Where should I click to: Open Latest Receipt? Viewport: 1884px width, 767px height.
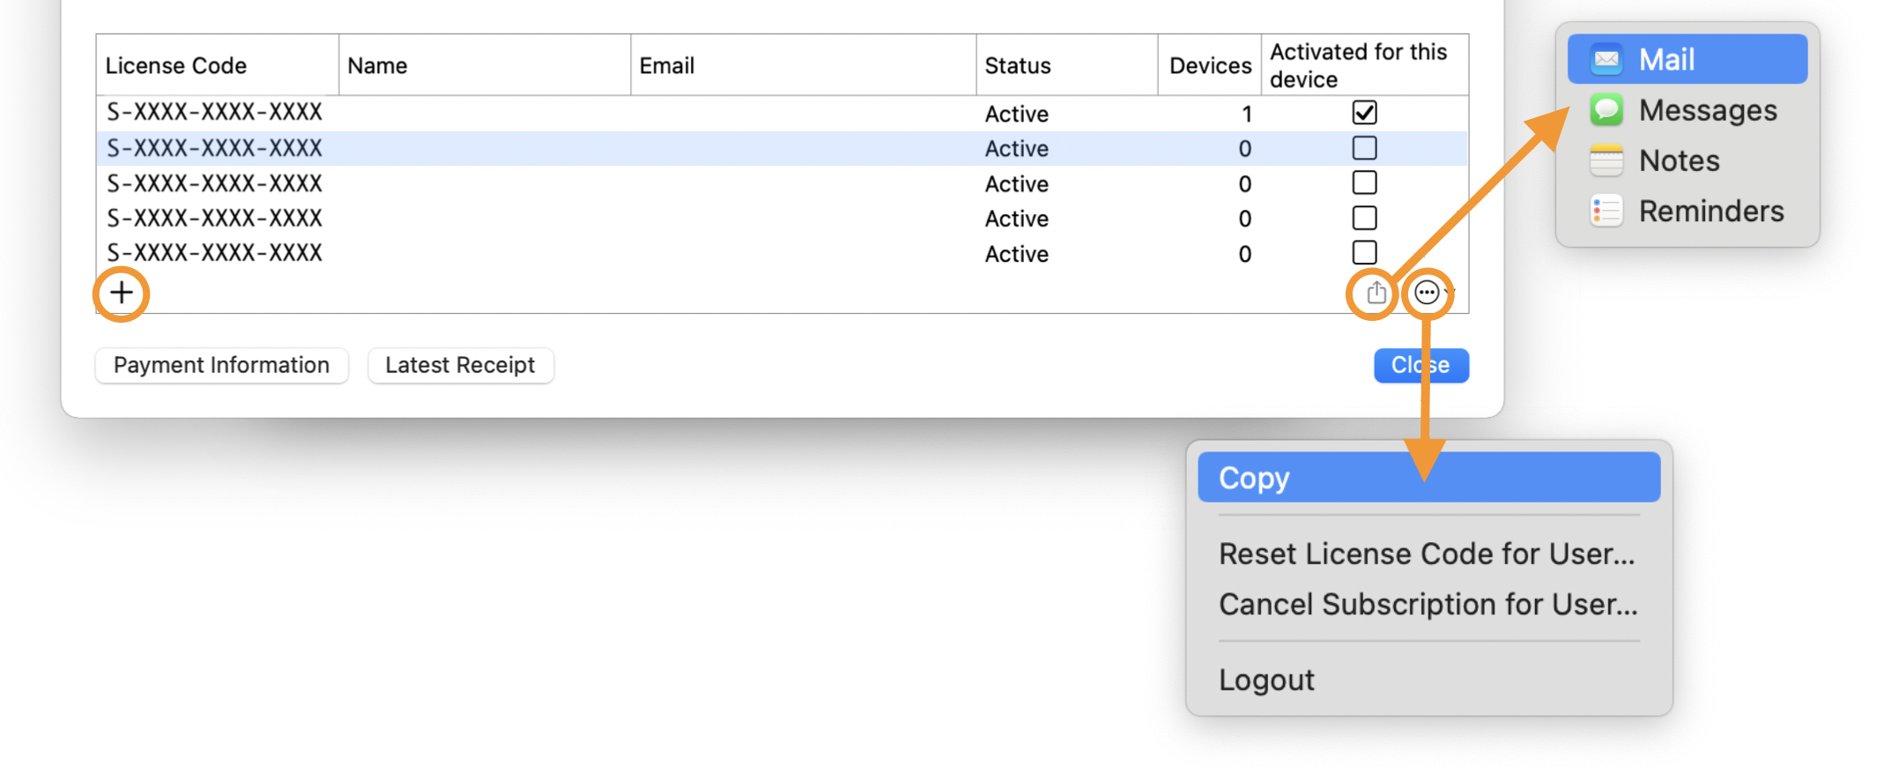tap(460, 365)
